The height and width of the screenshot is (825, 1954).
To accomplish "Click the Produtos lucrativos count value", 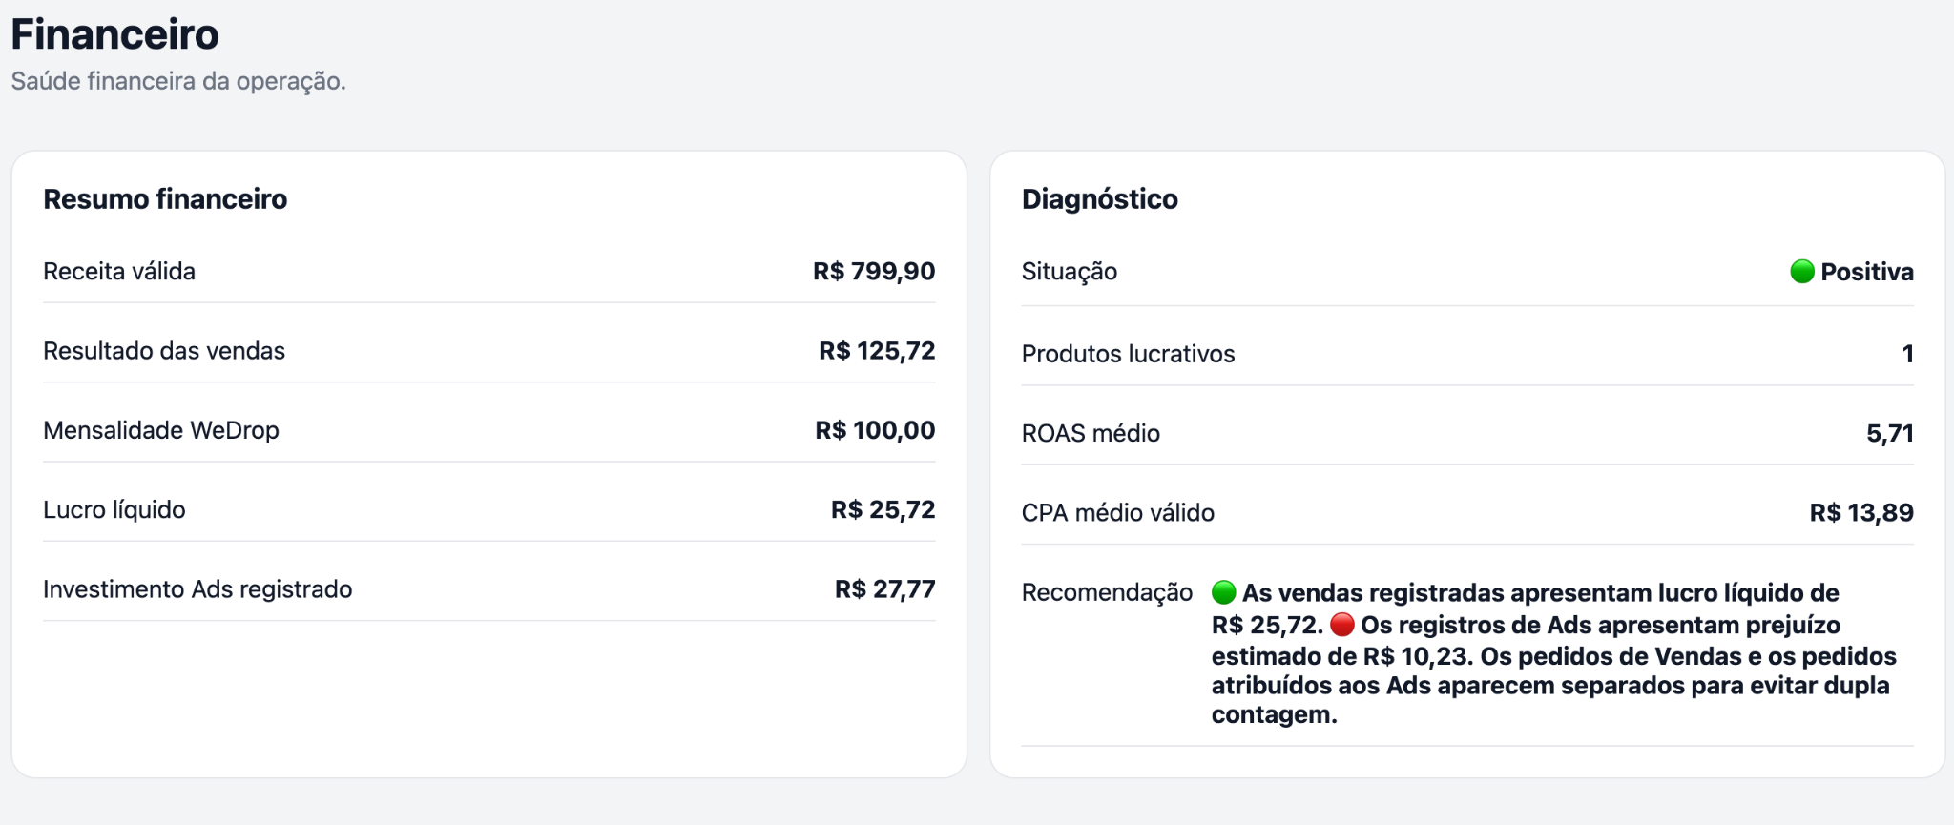I will 1908,354.
